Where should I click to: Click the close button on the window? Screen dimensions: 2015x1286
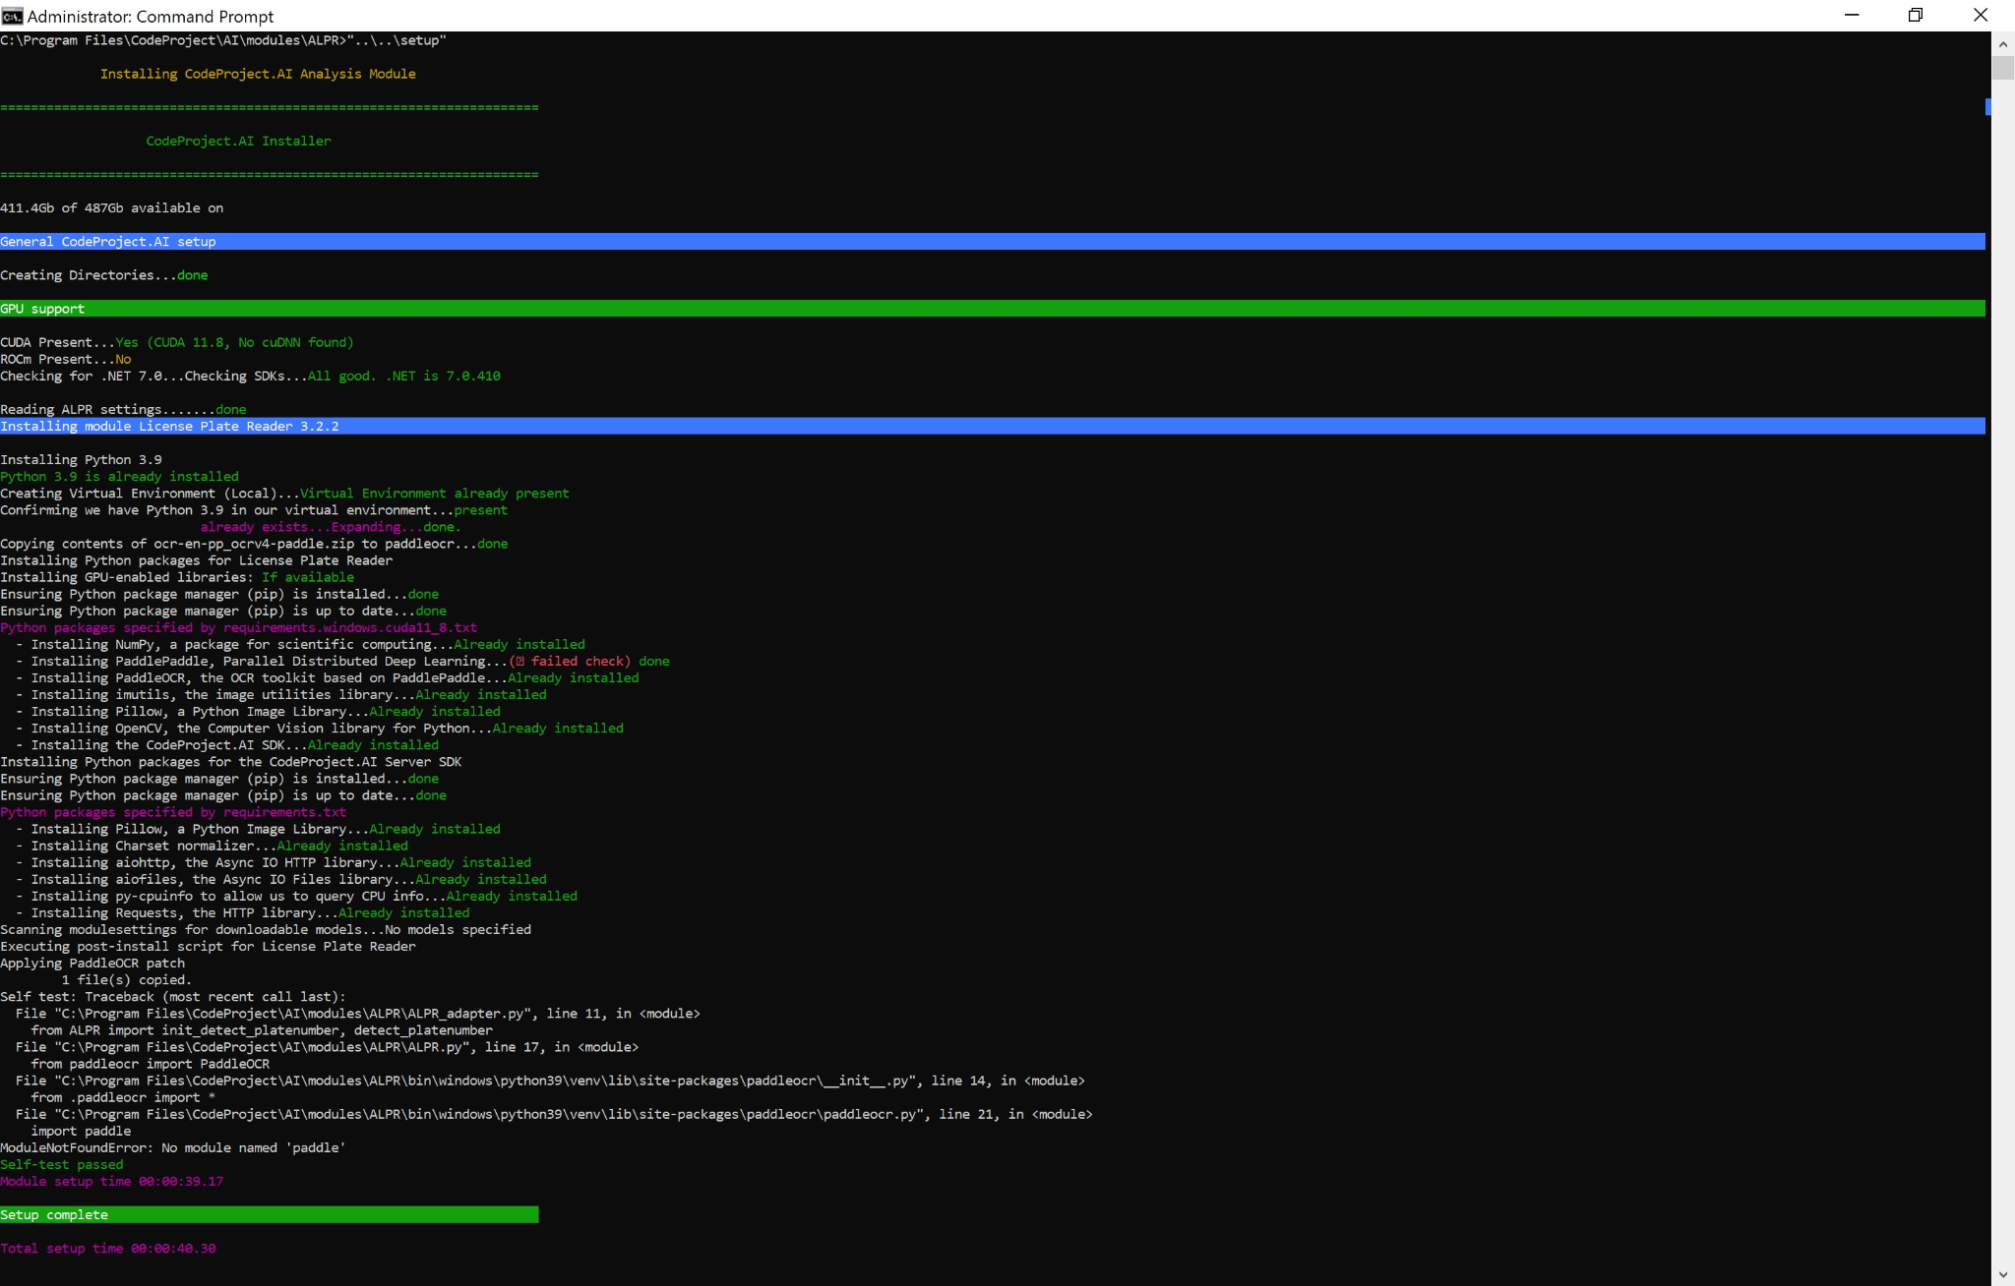click(x=1980, y=16)
